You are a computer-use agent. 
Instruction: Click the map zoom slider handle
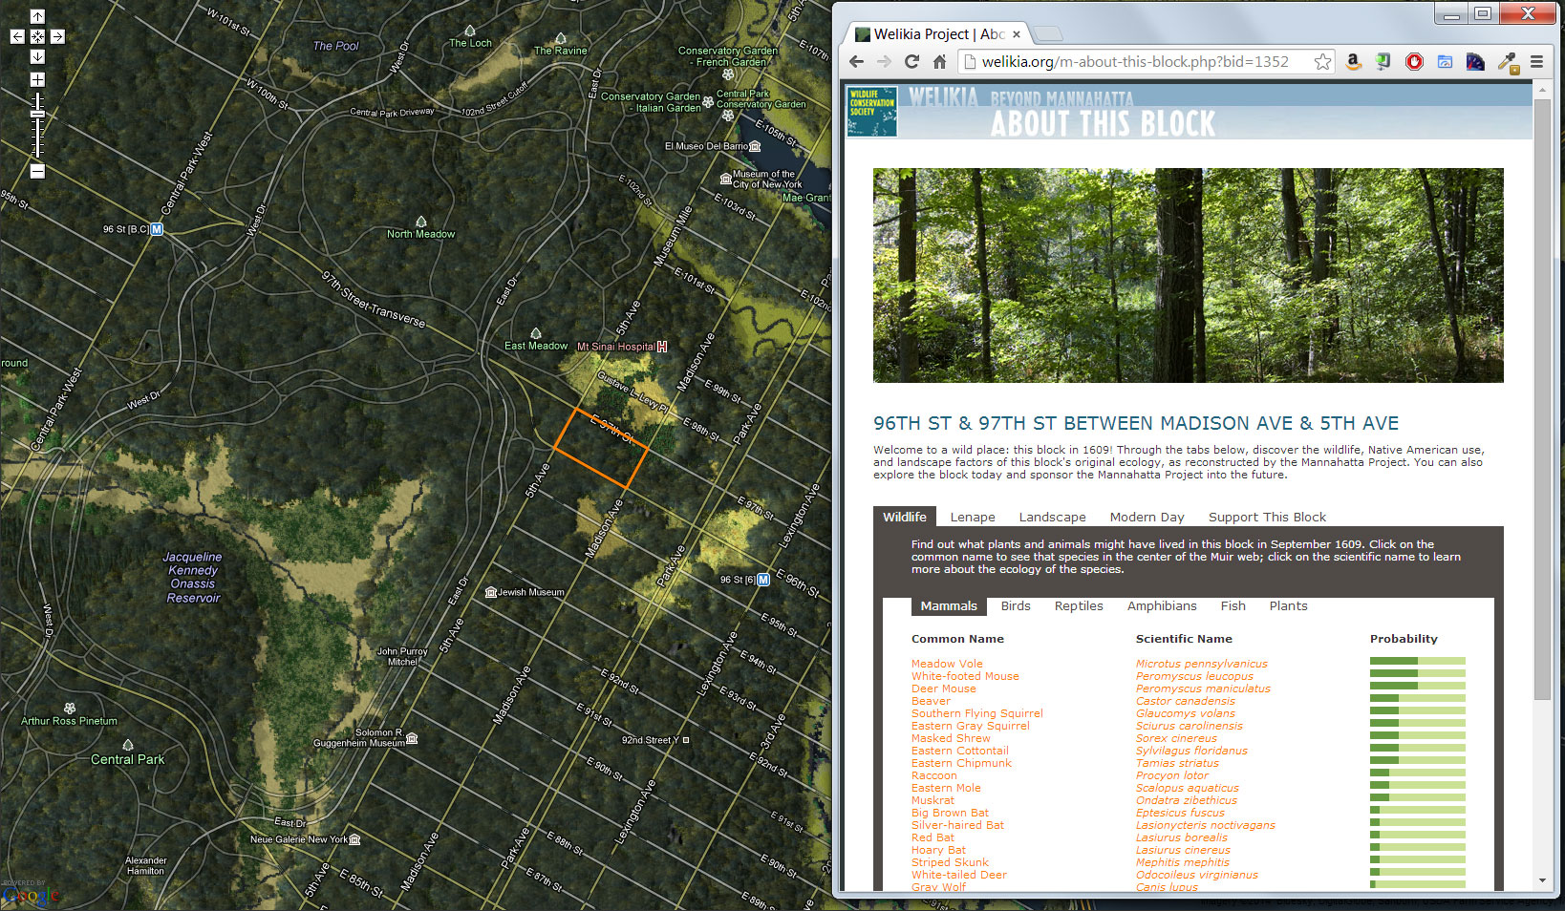pyautogui.click(x=37, y=114)
